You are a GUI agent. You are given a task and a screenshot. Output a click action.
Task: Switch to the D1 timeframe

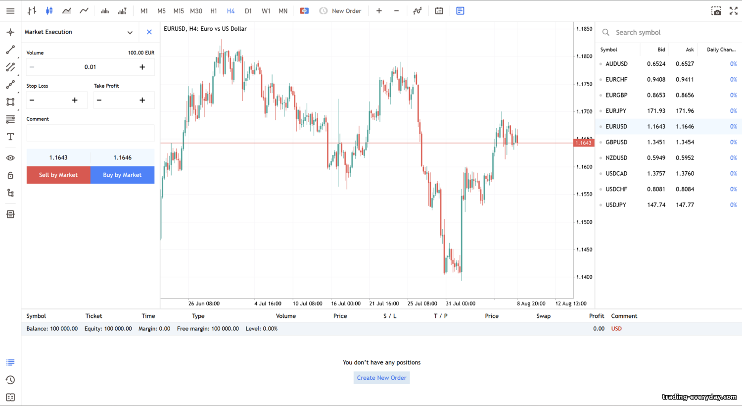click(x=248, y=11)
